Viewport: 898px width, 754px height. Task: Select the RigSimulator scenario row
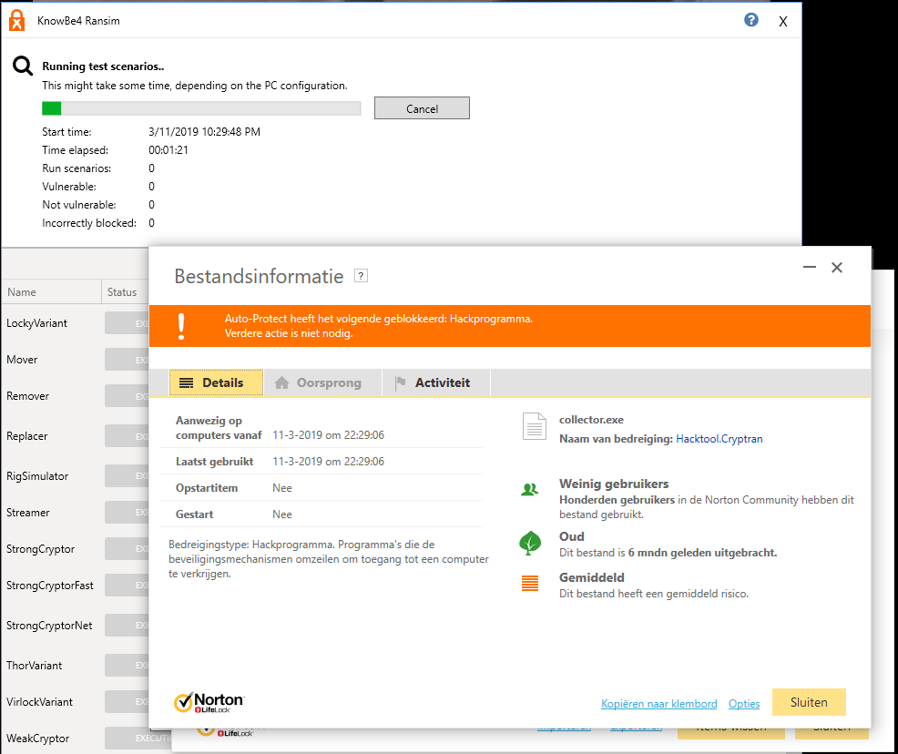(75, 475)
